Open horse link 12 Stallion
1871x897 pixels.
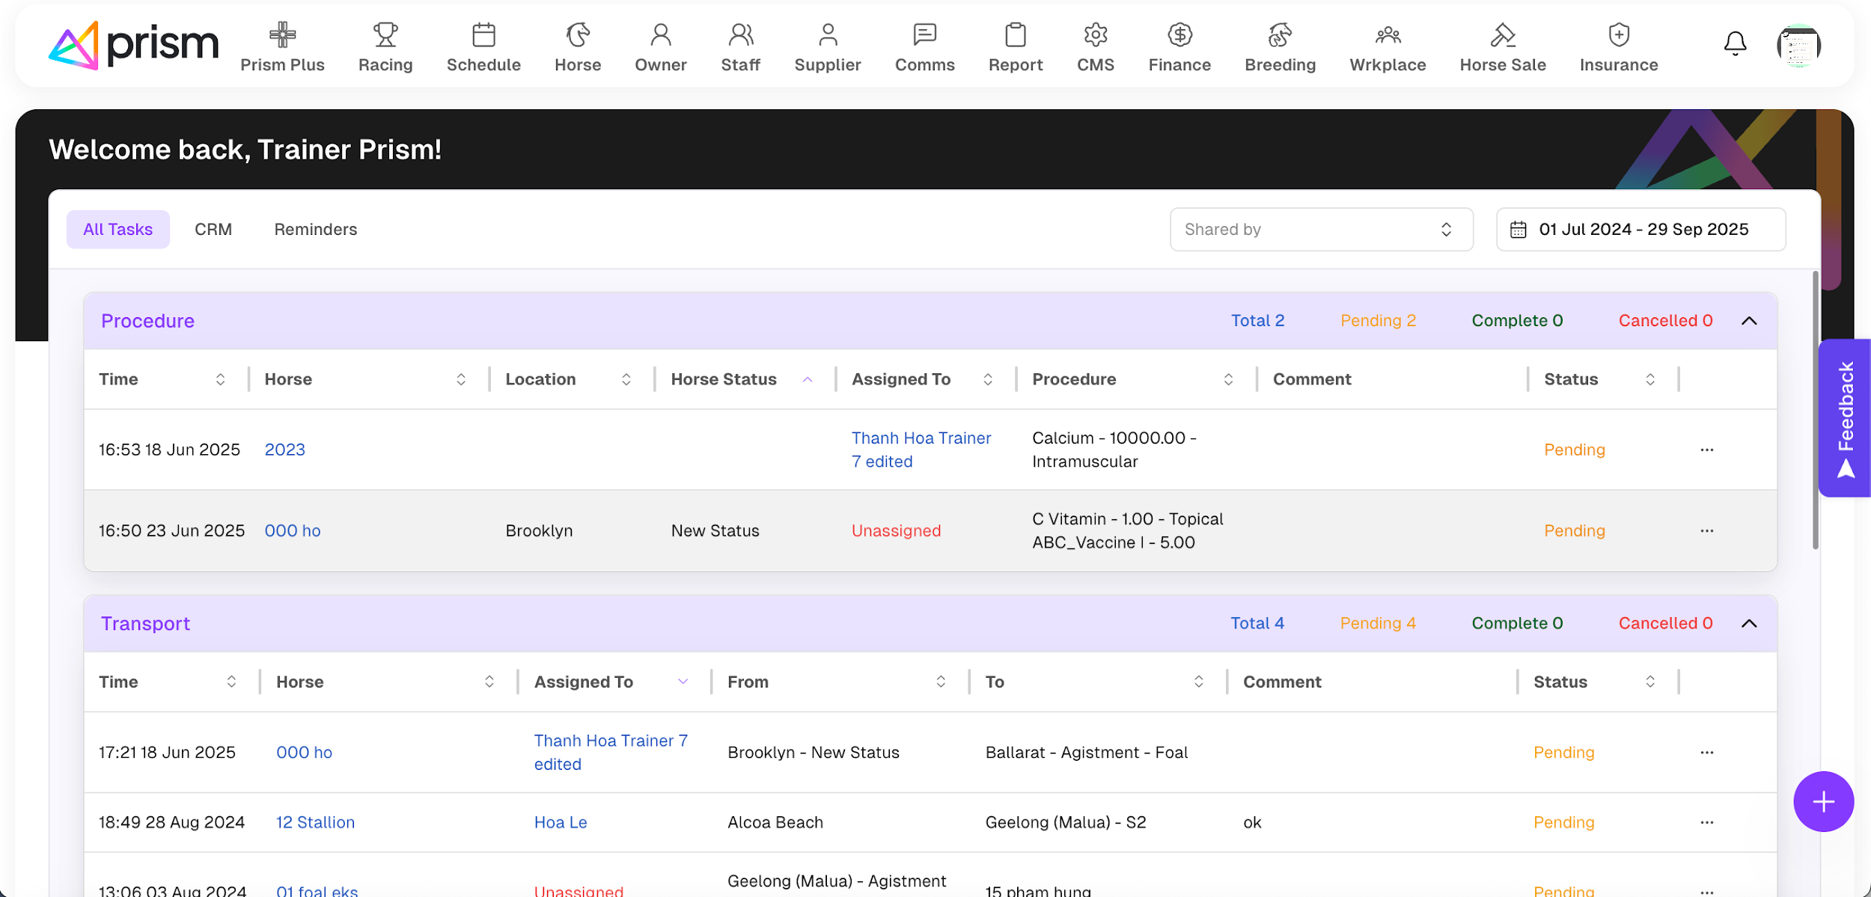click(x=315, y=822)
